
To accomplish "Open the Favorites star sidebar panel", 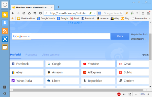I will pyautogui.click(x=5, y=14).
